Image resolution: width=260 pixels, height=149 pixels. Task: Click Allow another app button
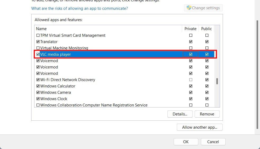click(x=200, y=127)
